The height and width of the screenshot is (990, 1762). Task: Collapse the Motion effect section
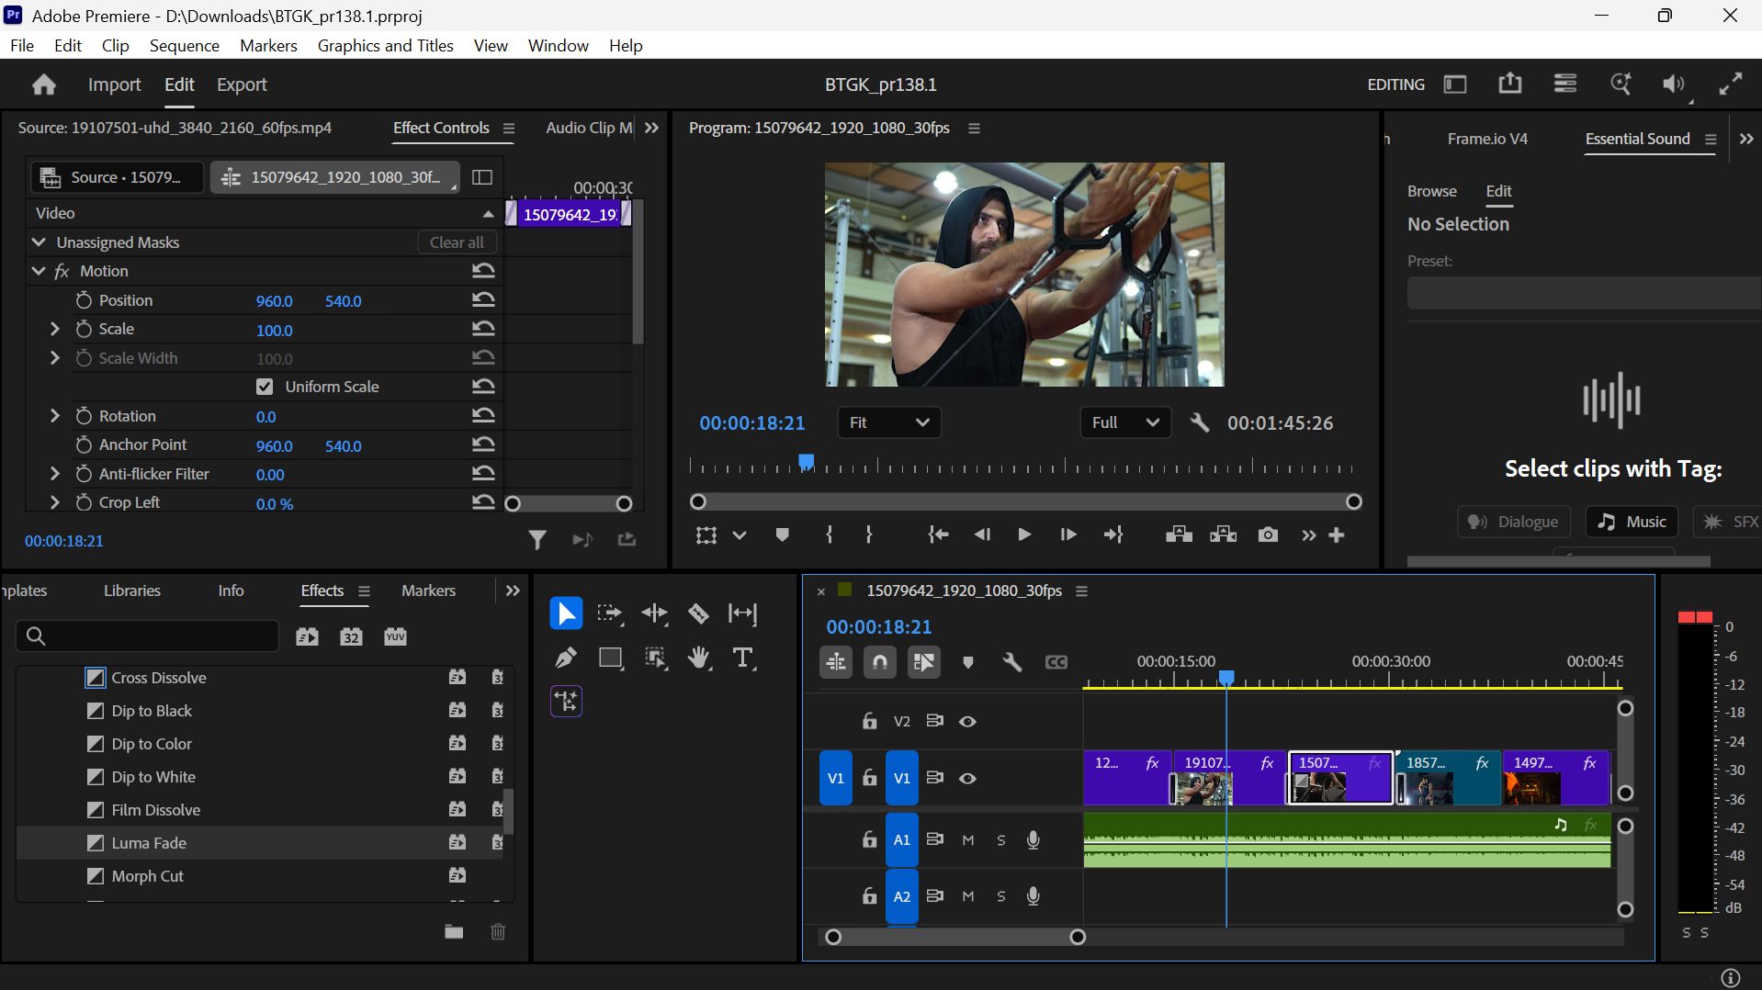(x=39, y=270)
